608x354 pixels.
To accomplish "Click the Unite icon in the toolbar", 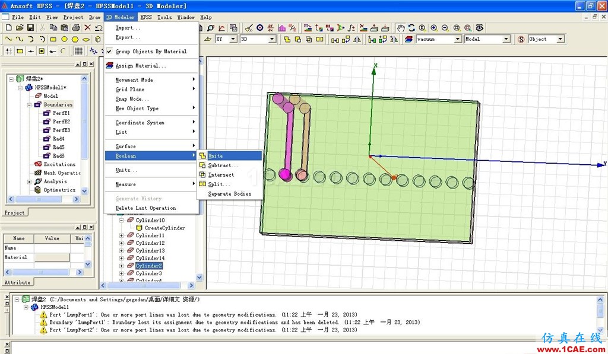I will click(287, 39).
